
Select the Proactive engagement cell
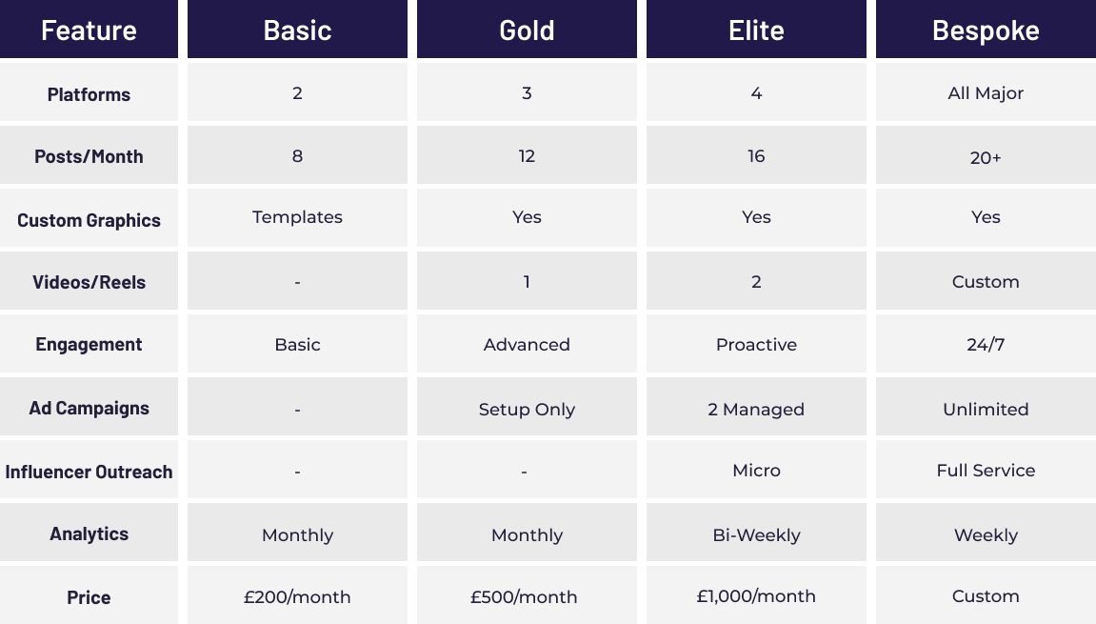click(756, 344)
